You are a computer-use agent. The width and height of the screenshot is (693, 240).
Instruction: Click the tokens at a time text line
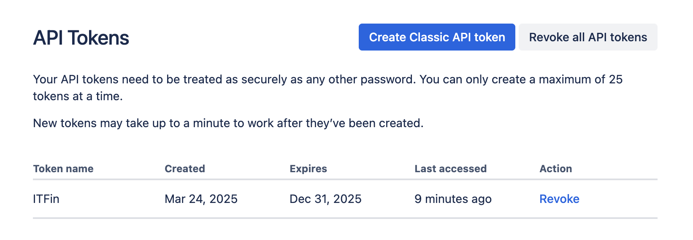point(78,96)
